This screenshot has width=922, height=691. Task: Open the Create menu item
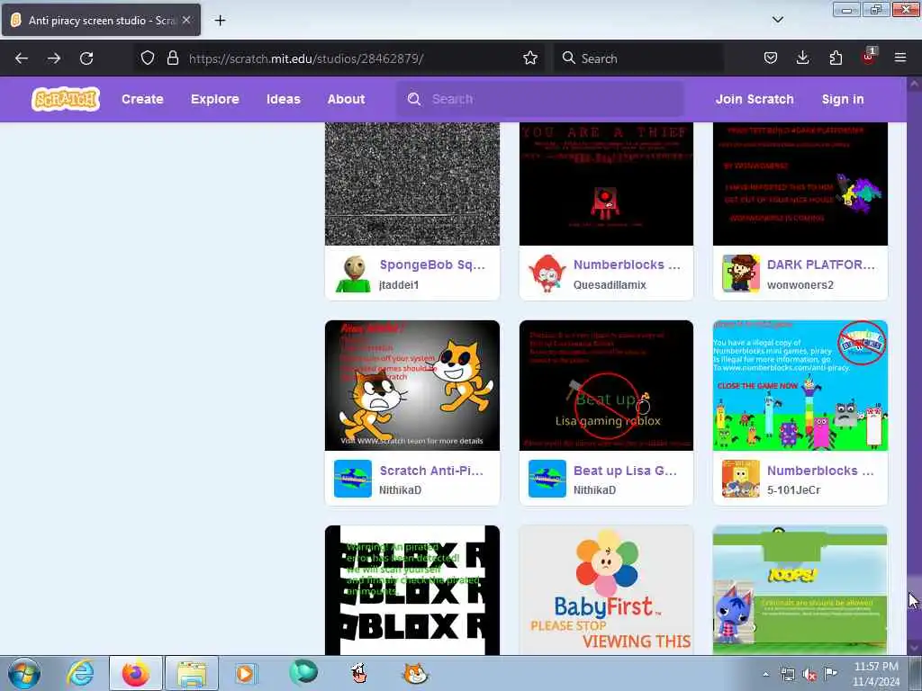142,99
